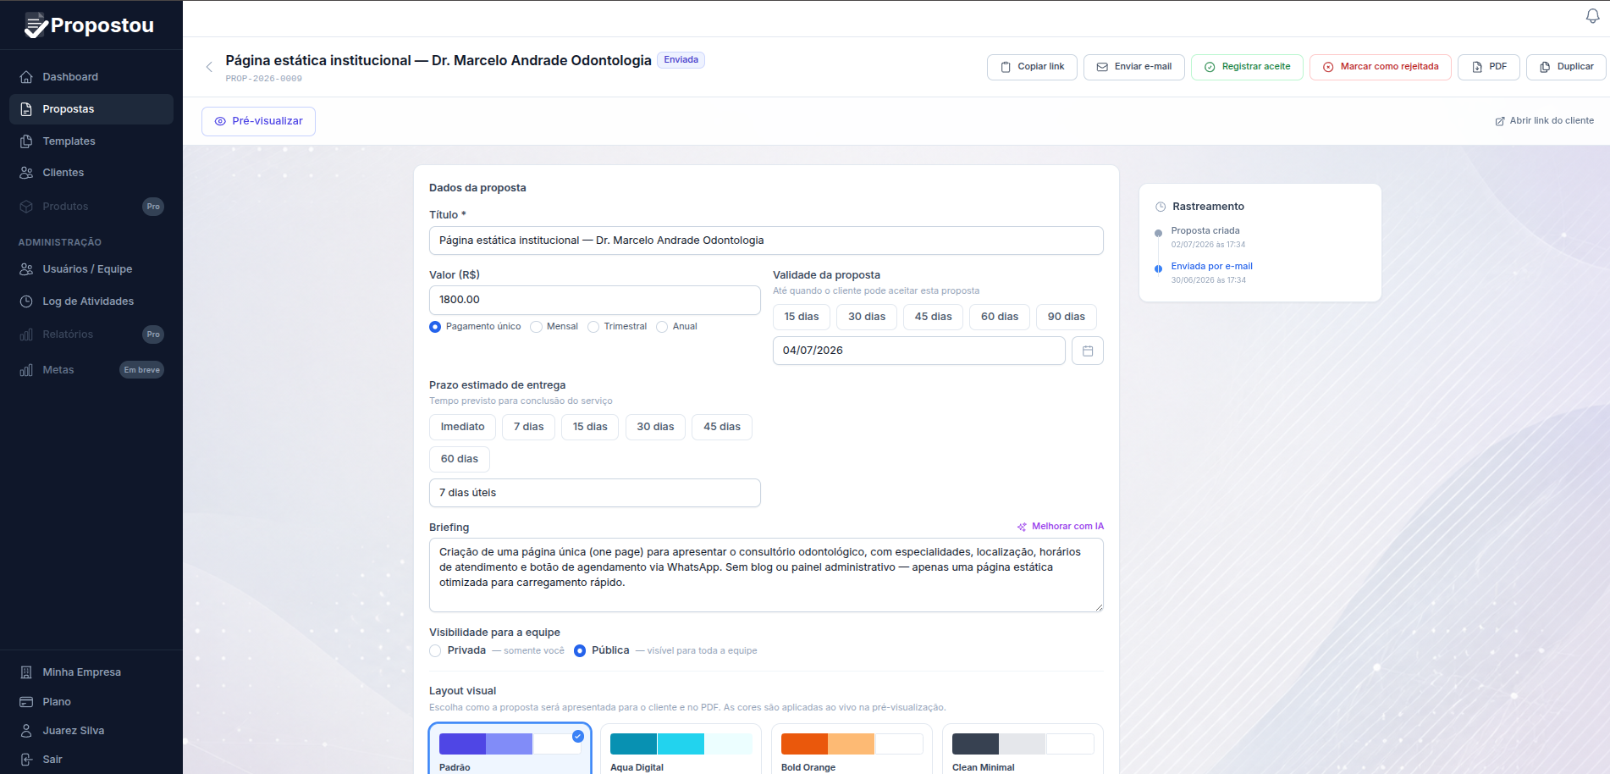Click Melhorar com IA link
This screenshot has width=1610, height=774.
1060,527
